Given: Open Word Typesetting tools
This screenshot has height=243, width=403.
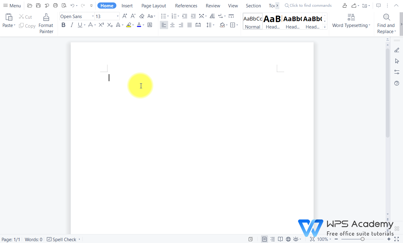Looking at the screenshot, I should tap(351, 22).
